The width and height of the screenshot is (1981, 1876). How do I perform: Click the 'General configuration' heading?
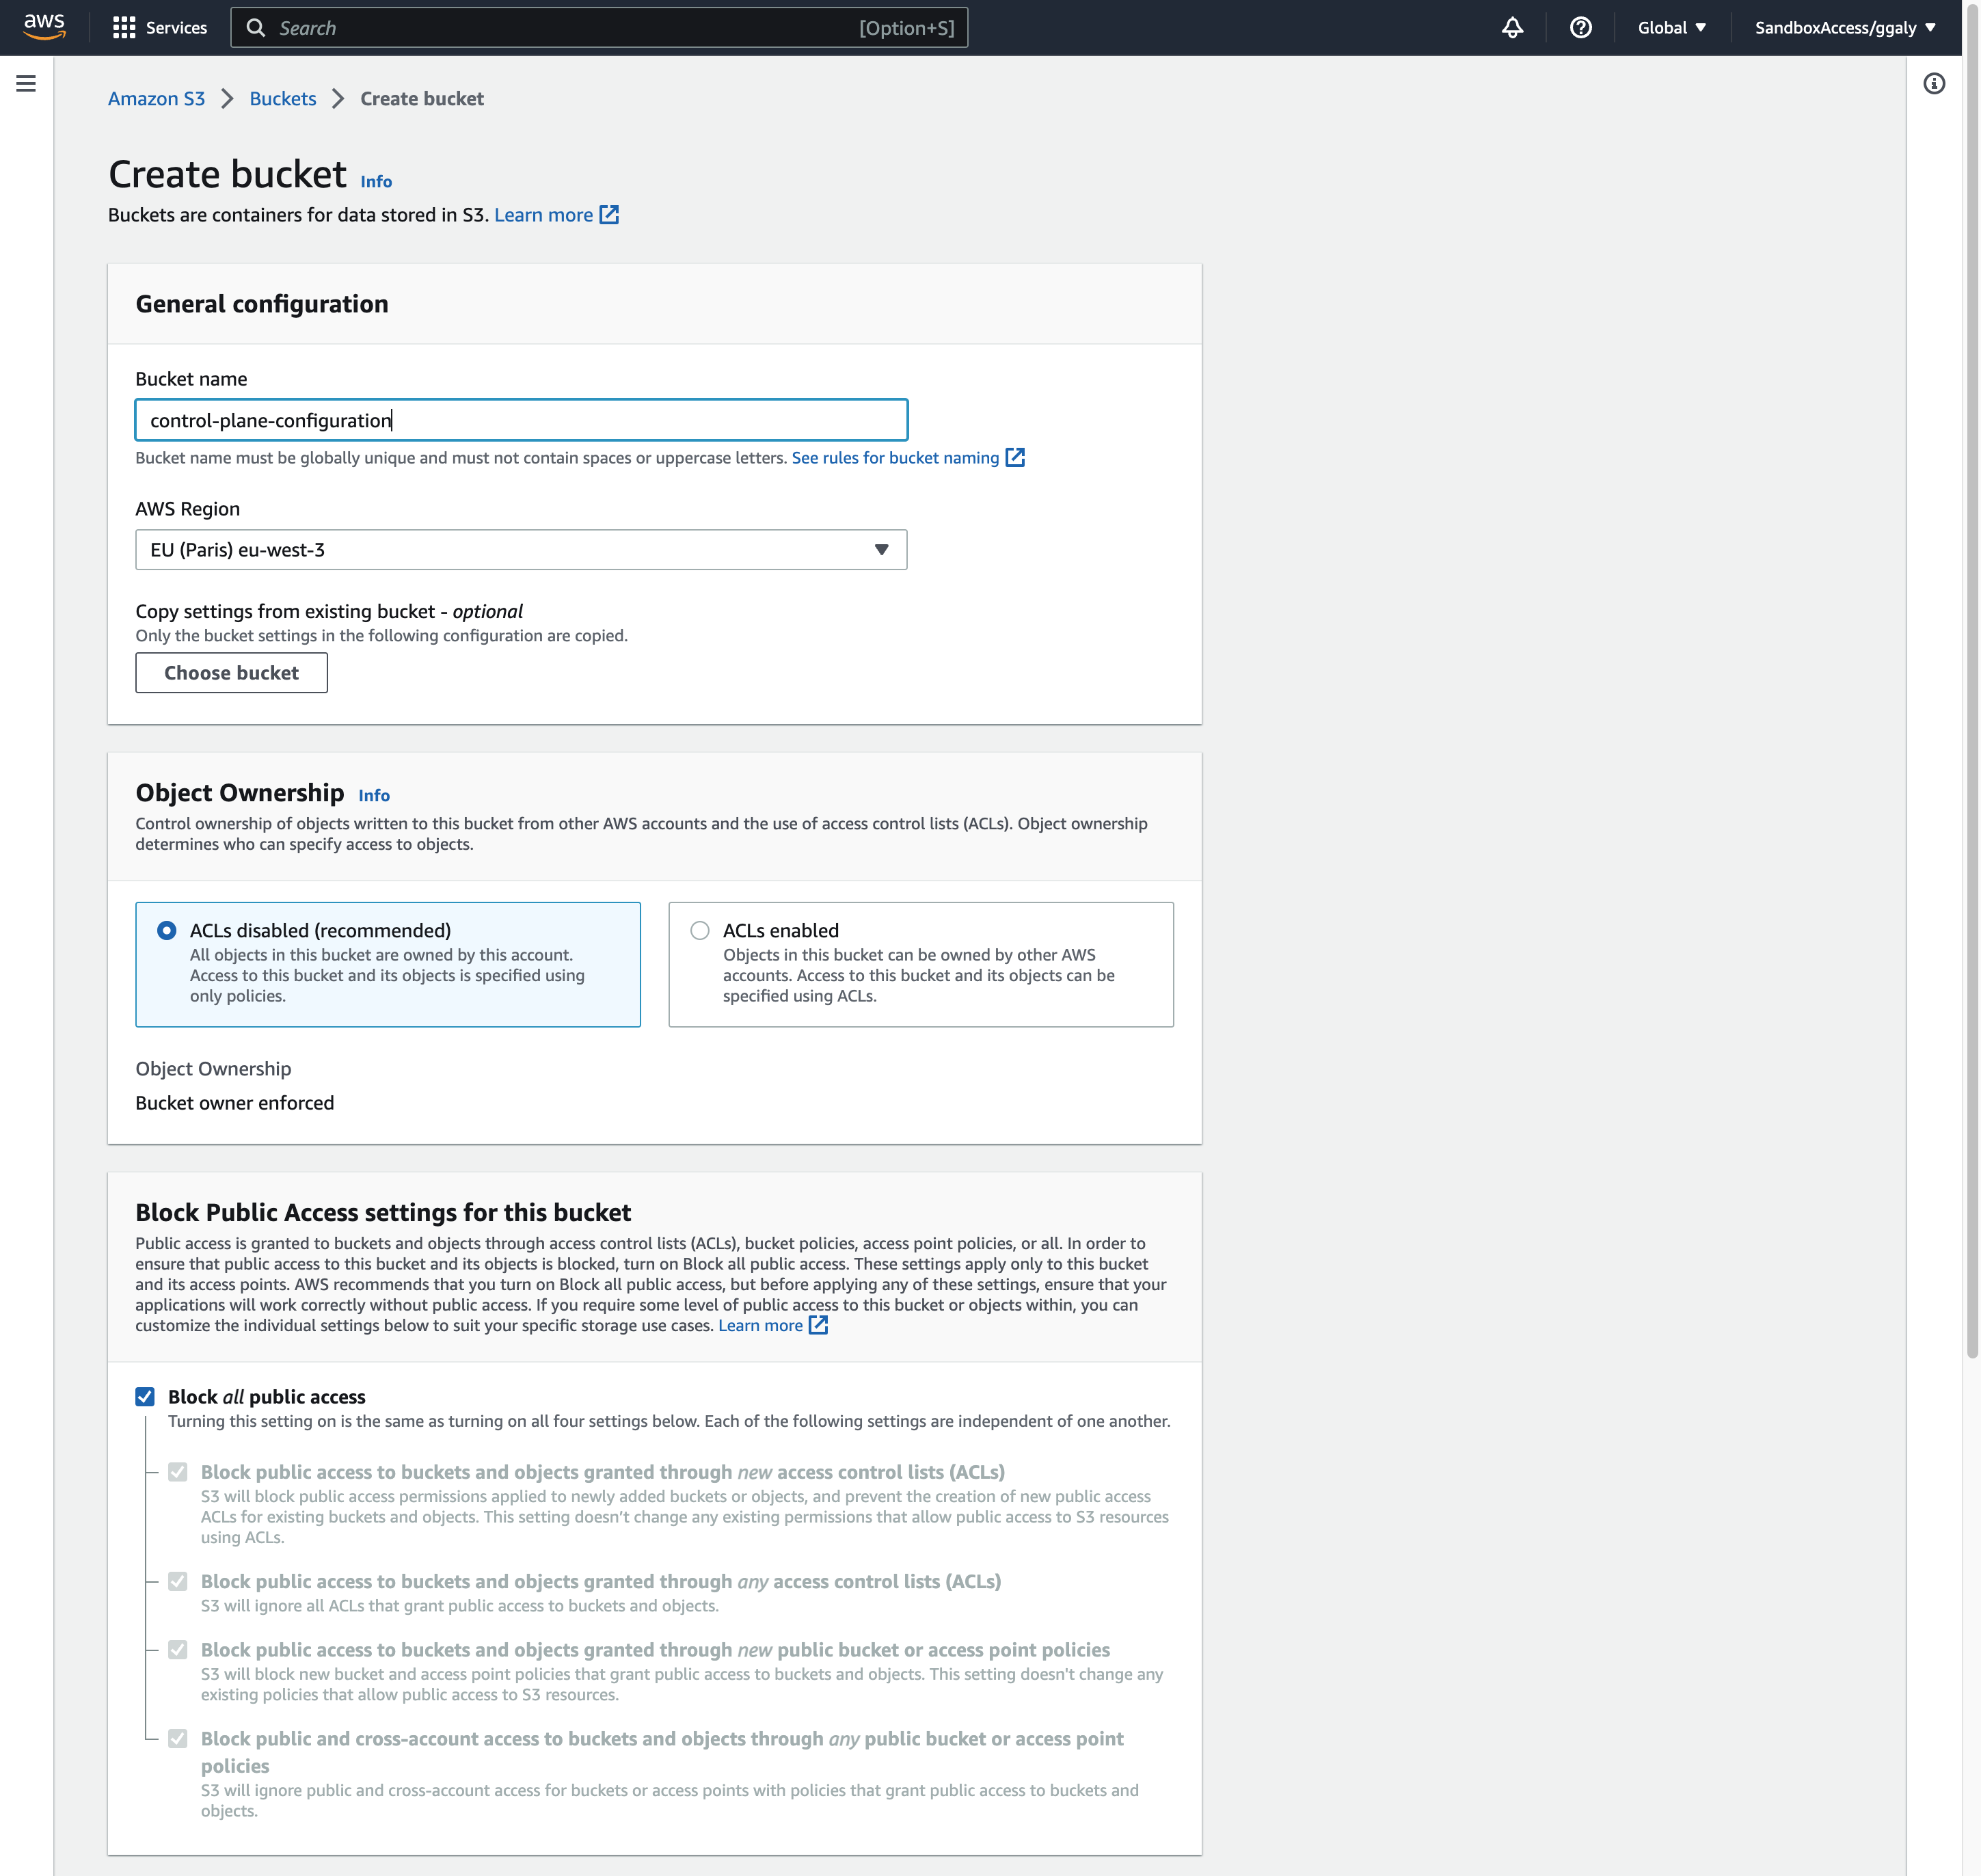pos(262,304)
